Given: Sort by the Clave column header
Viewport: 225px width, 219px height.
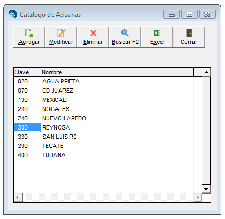Looking at the screenshot, I should 27,72.
